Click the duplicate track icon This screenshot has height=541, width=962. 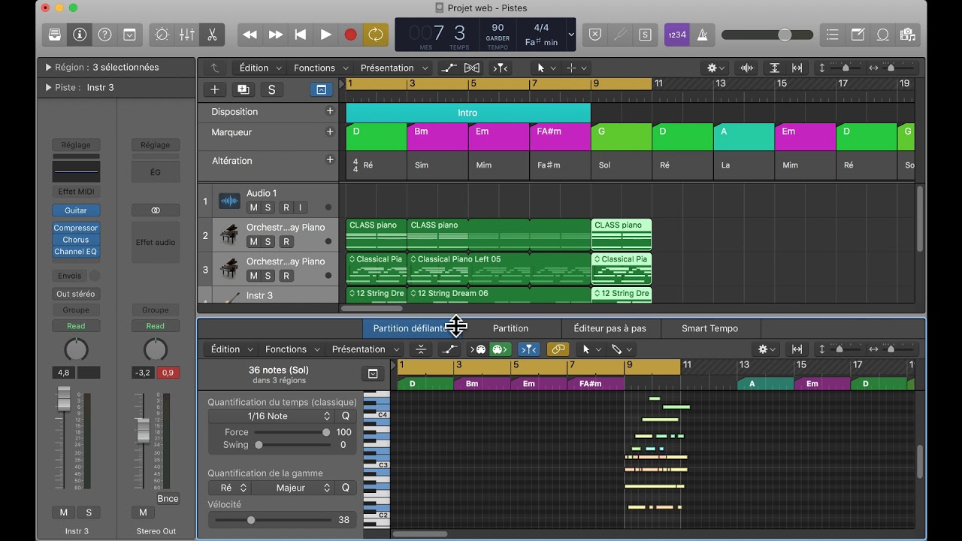pyautogui.click(x=243, y=89)
